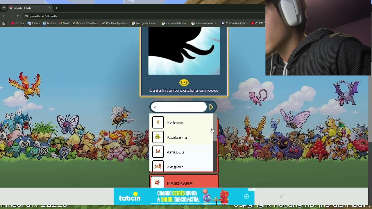This screenshot has height=209, width=372.
Task: Switch to the Pokédle - Silueta tab
Action: tap(30, 8)
